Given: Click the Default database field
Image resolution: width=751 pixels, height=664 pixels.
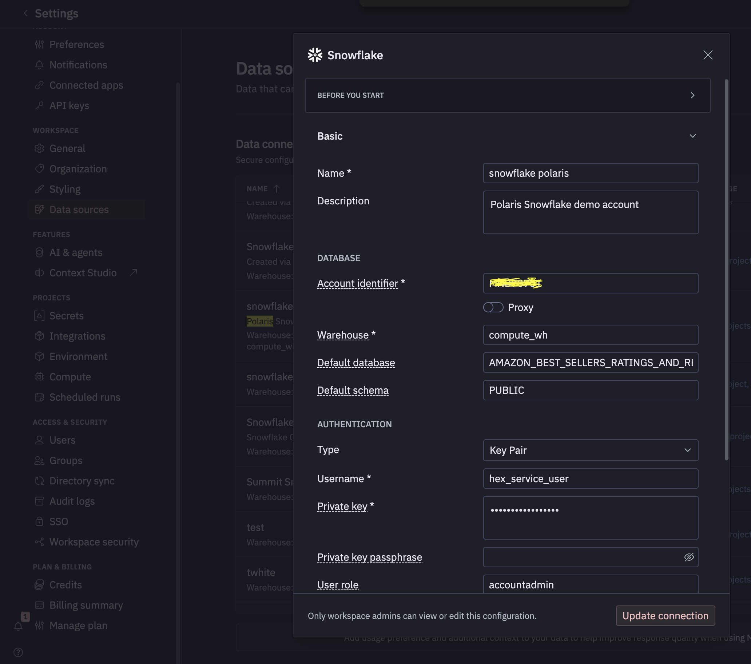Looking at the screenshot, I should point(591,363).
